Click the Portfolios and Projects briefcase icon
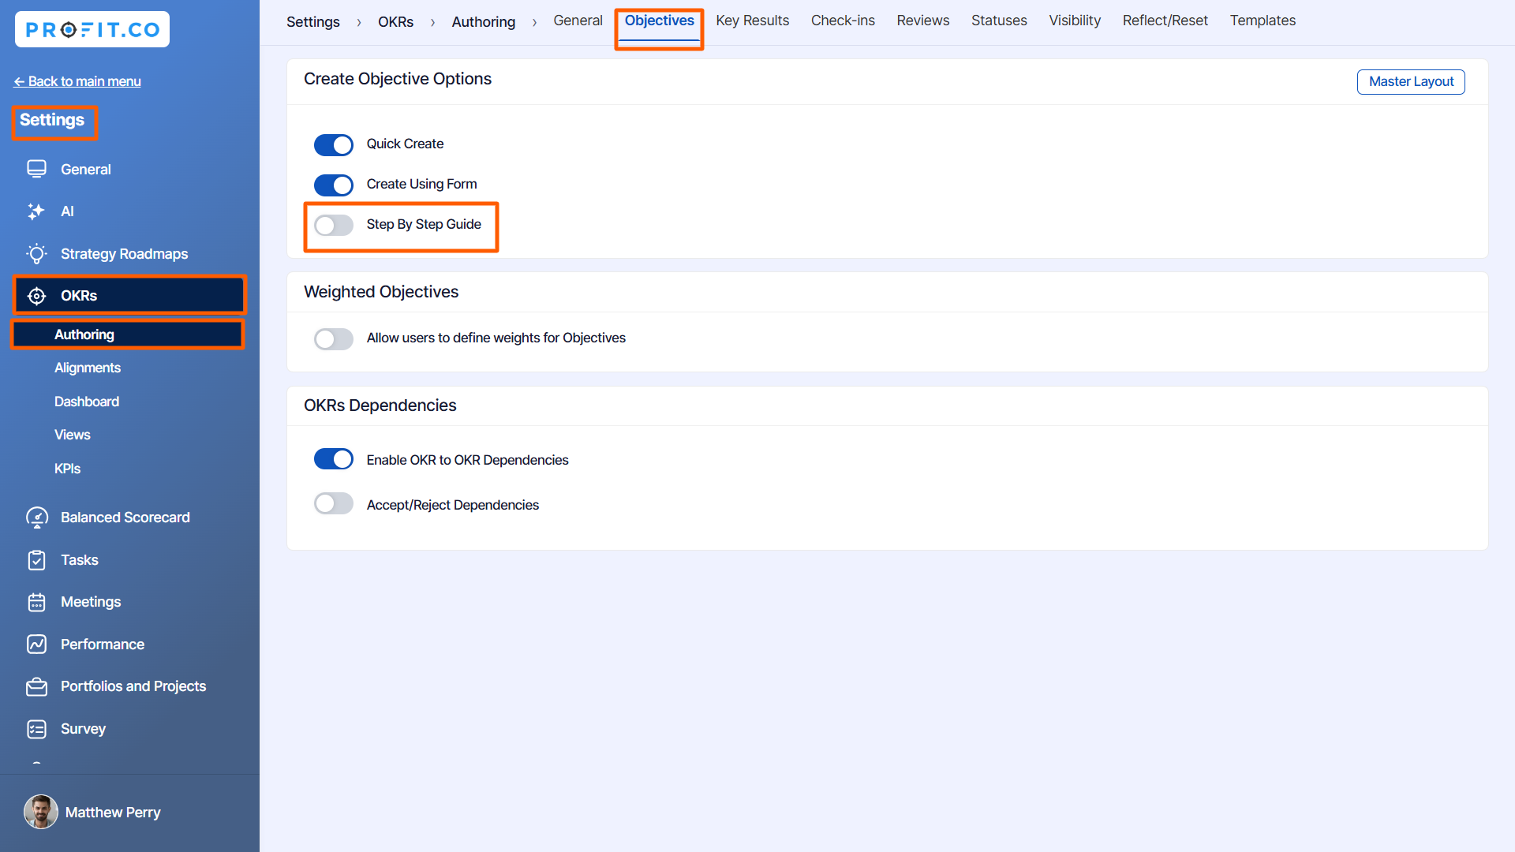The height and width of the screenshot is (852, 1515). (x=36, y=686)
